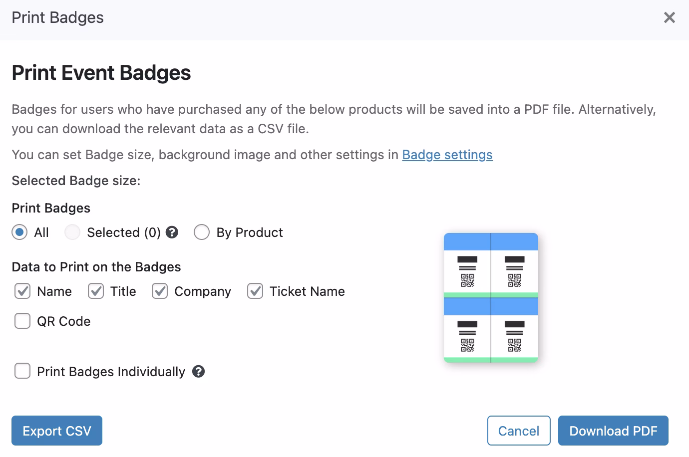Click top-right badge in the layout preview
This screenshot has height=457, width=689.
[x=514, y=265]
